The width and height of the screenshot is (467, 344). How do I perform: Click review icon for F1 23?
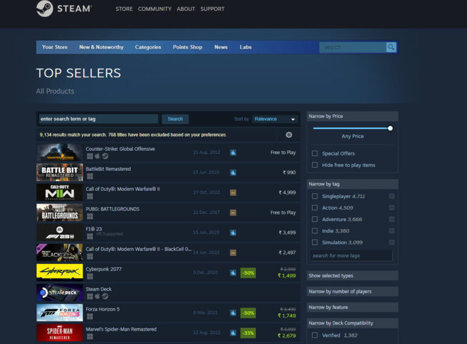pyautogui.click(x=233, y=232)
